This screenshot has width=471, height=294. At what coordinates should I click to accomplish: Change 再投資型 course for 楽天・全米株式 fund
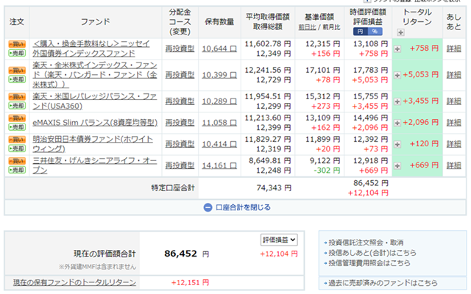coord(179,74)
